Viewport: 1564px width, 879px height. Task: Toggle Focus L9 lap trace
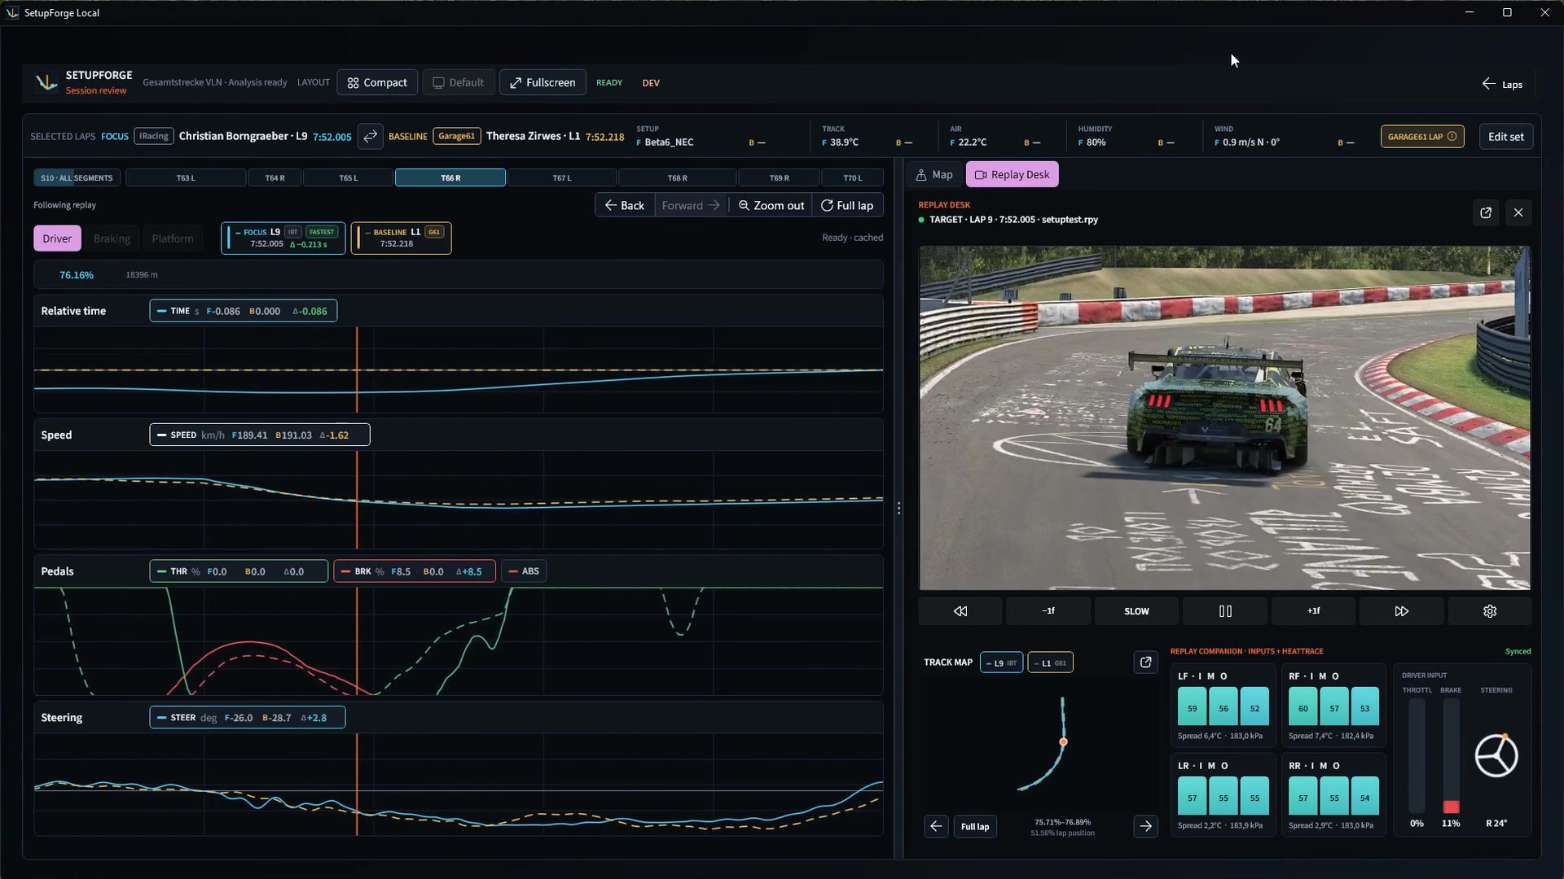tap(283, 238)
